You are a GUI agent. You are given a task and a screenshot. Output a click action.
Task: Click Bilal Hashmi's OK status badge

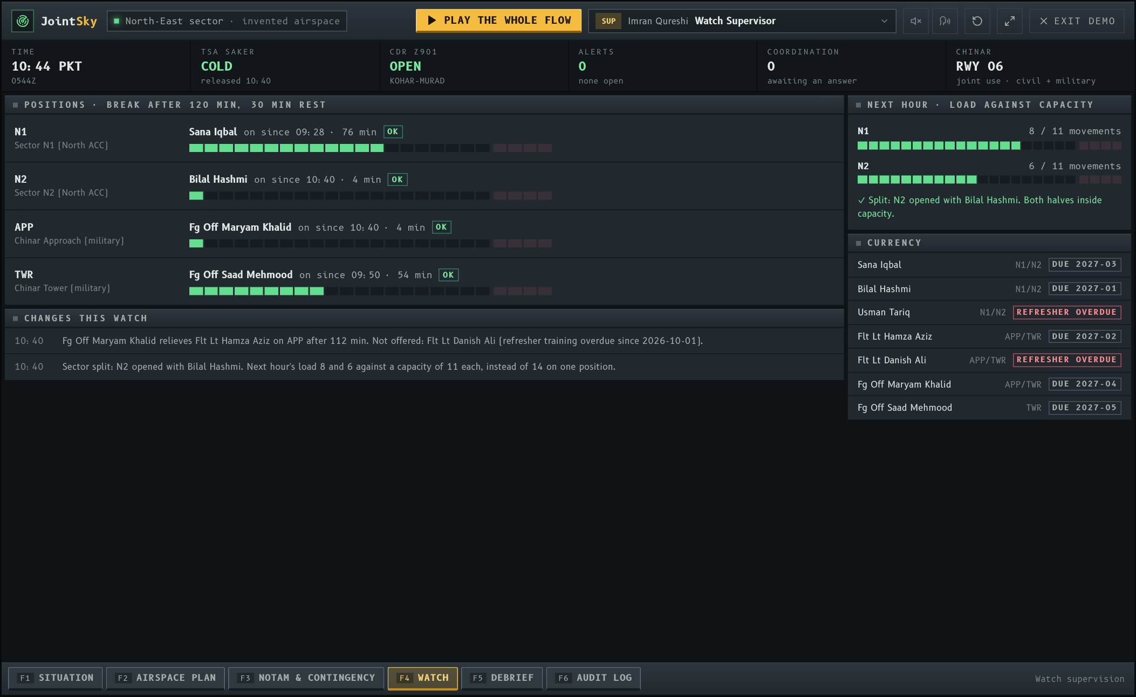pos(398,180)
